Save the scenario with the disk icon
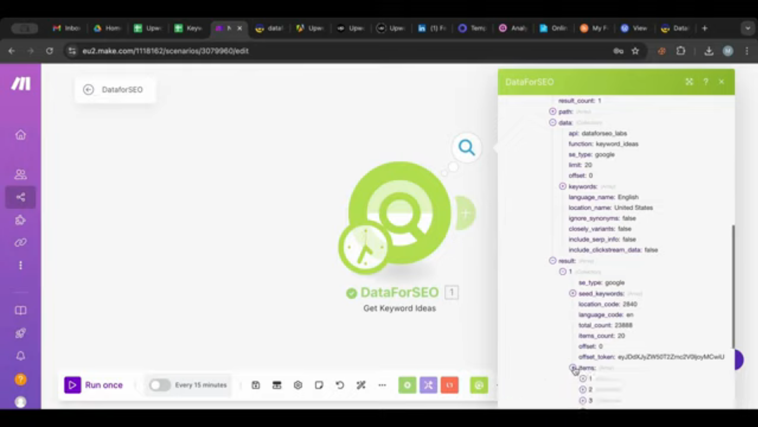758x427 pixels. point(256,385)
